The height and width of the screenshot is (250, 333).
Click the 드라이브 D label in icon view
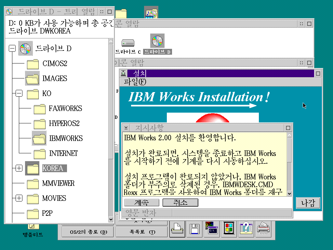pos(157,52)
